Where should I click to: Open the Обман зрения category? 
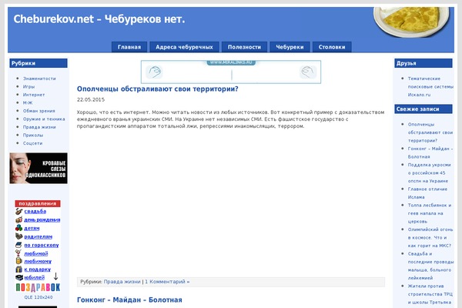tap(39, 111)
